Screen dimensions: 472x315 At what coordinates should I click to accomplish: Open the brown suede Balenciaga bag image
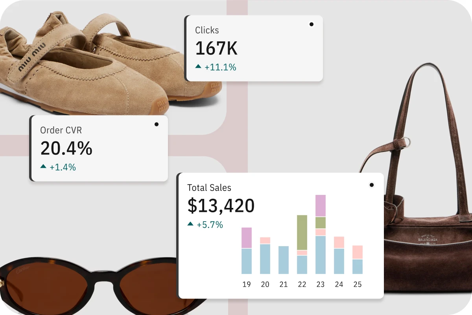425,220
